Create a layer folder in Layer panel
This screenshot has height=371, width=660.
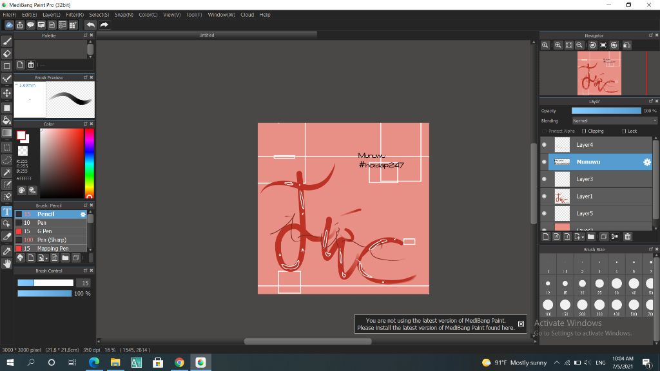[591, 236]
